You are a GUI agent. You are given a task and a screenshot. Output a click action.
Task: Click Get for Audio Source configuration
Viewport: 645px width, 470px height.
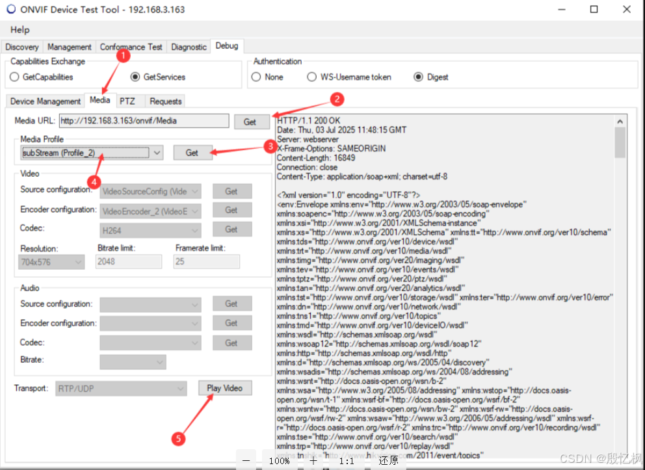coord(231,304)
